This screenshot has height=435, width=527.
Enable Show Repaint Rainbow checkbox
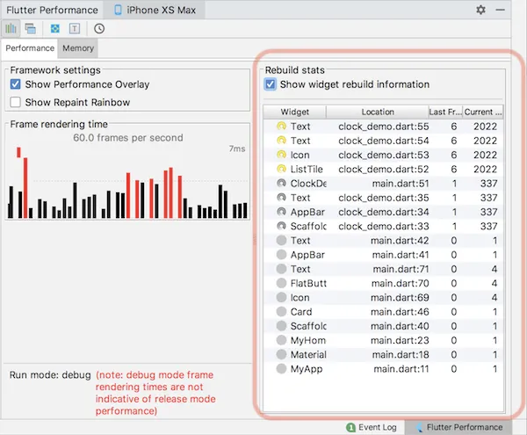tap(16, 102)
